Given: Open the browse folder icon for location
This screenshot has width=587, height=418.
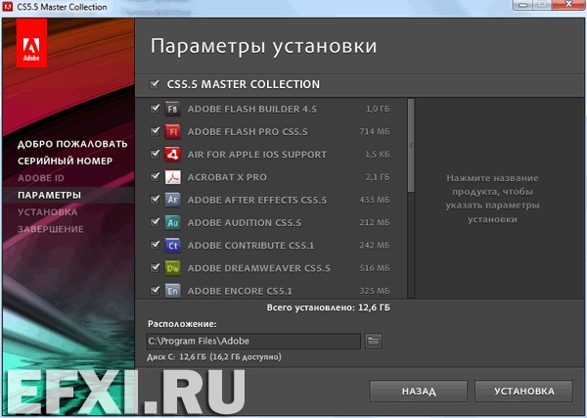Looking at the screenshot, I should coord(374,341).
